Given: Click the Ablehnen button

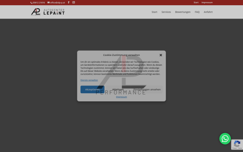Looking at the screenshot, I should click(x=118, y=90).
